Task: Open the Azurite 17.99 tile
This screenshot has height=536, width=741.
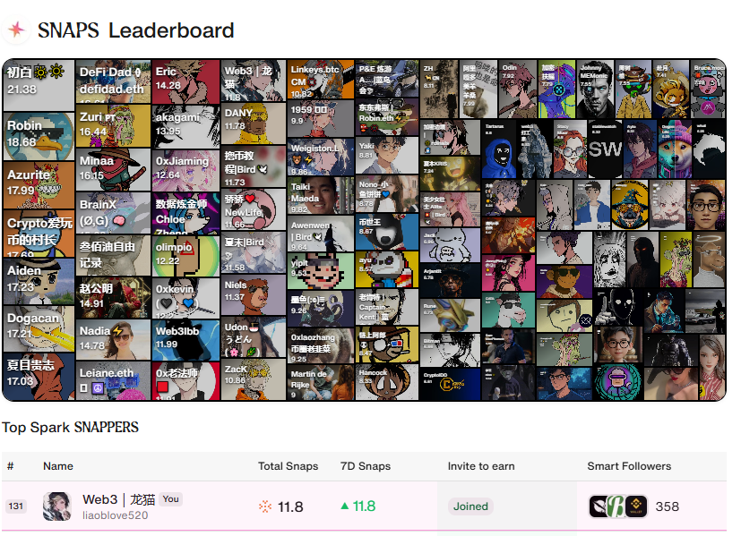Action: [39, 185]
